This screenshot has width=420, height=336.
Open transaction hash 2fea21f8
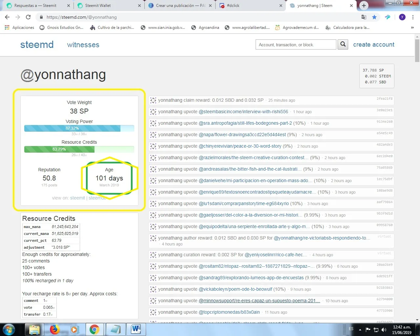385,98
